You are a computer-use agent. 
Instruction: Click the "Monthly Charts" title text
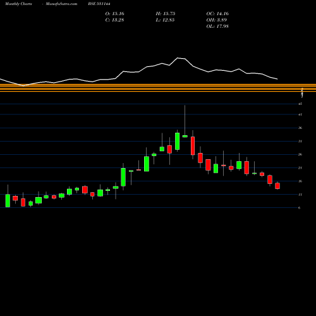[18, 4]
